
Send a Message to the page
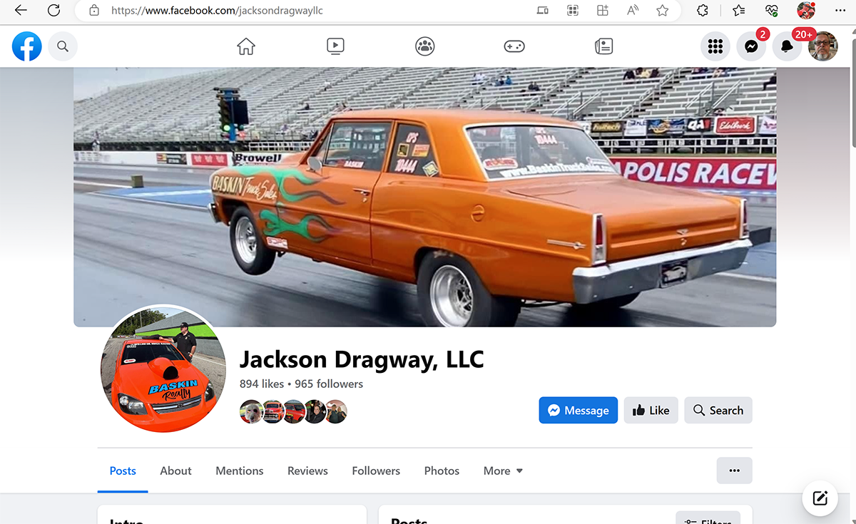pos(578,411)
